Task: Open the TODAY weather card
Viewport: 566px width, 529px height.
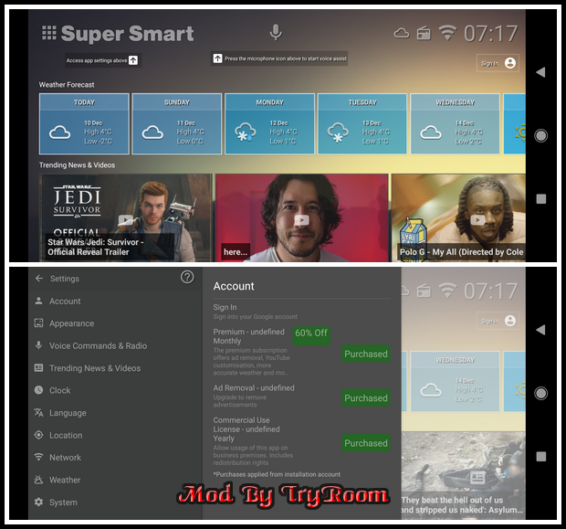Action: (x=84, y=124)
